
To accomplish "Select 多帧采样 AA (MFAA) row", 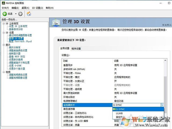I will 113,69.
